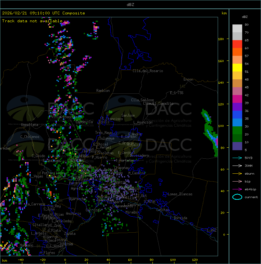Image resolution: width=261 pixels, height=264 pixels.
Task: Click the 'S_Francisco' map label
Action: pos(112,119)
